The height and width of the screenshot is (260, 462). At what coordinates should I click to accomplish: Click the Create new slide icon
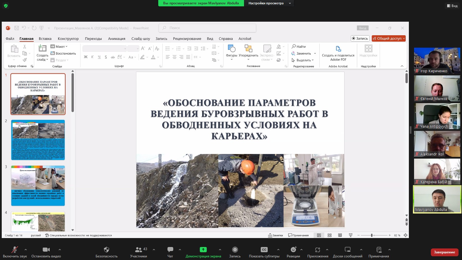click(x=42, y=48)
